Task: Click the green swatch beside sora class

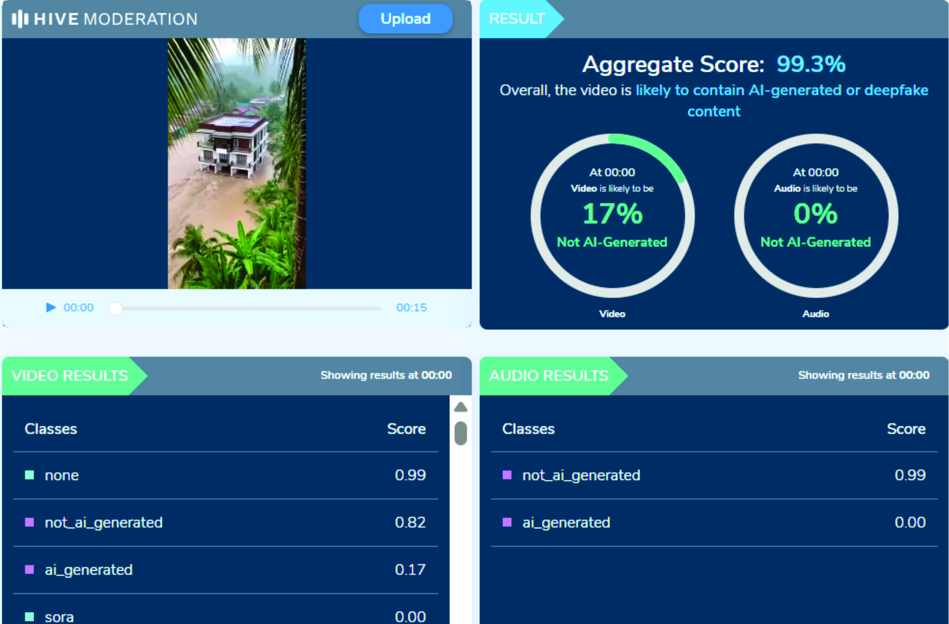Action: pyautogui.click(x=29, y=616)
